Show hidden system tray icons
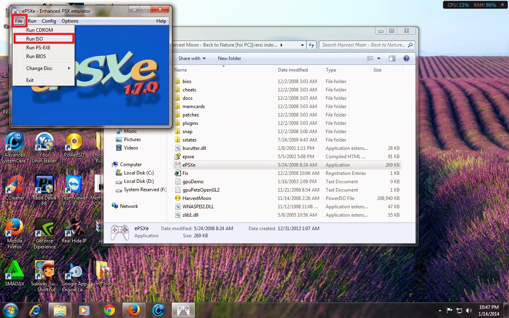This screenshot has height=318, width=509. click(x=440, y=310)
